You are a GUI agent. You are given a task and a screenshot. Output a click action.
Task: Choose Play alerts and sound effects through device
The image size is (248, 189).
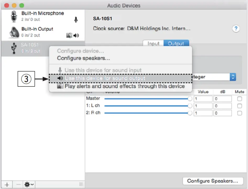pos(120,86)
